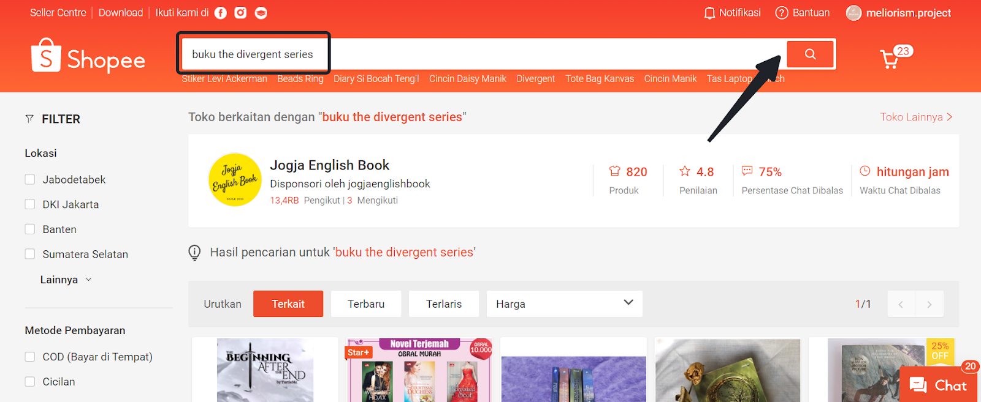Click suggested search Cincin Manik
Image resolution: width=981 pixels, height=402 pixels.
point(671,79)
